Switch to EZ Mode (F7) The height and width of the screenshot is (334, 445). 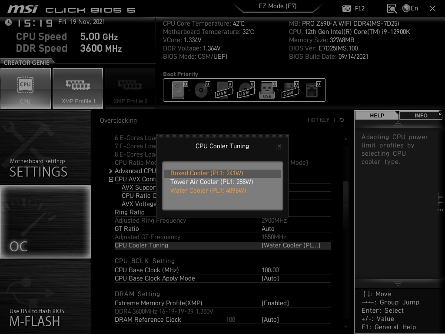277,6
